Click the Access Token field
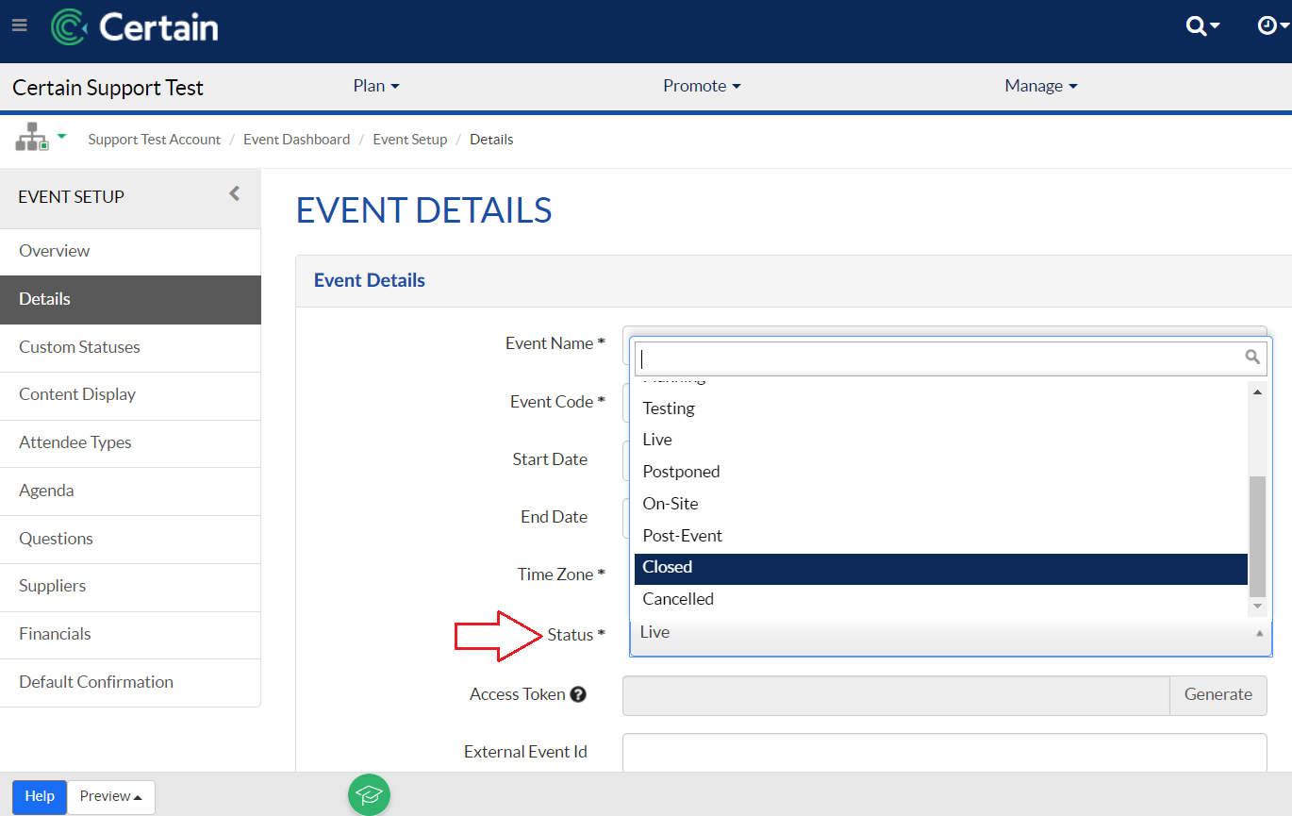 (896, 695)
